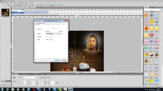The height and width of the screenshot is (91, 163).
Task: Expand the Форма layer tree row
Action: click(x=12, y=11)
